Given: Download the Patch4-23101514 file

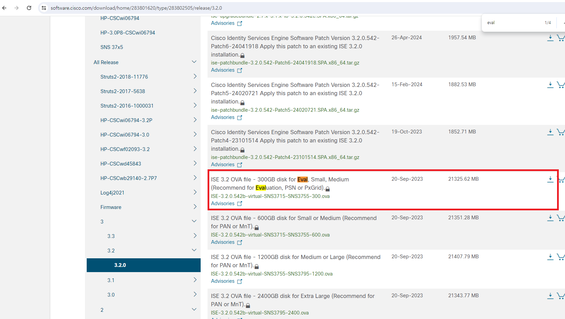Looking at the screenshot, I should click(x=550, y=132).
